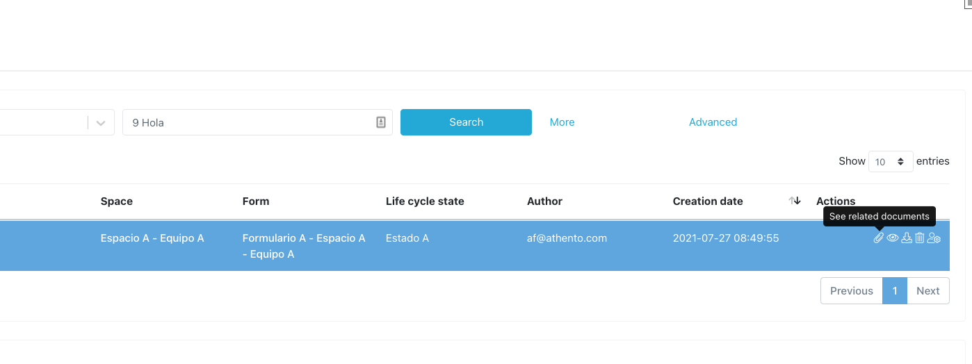The height and width of the screenshot is (364, 972).
Task: Go to the Next page
Action: pyautogui.click(x=928, y=291)
